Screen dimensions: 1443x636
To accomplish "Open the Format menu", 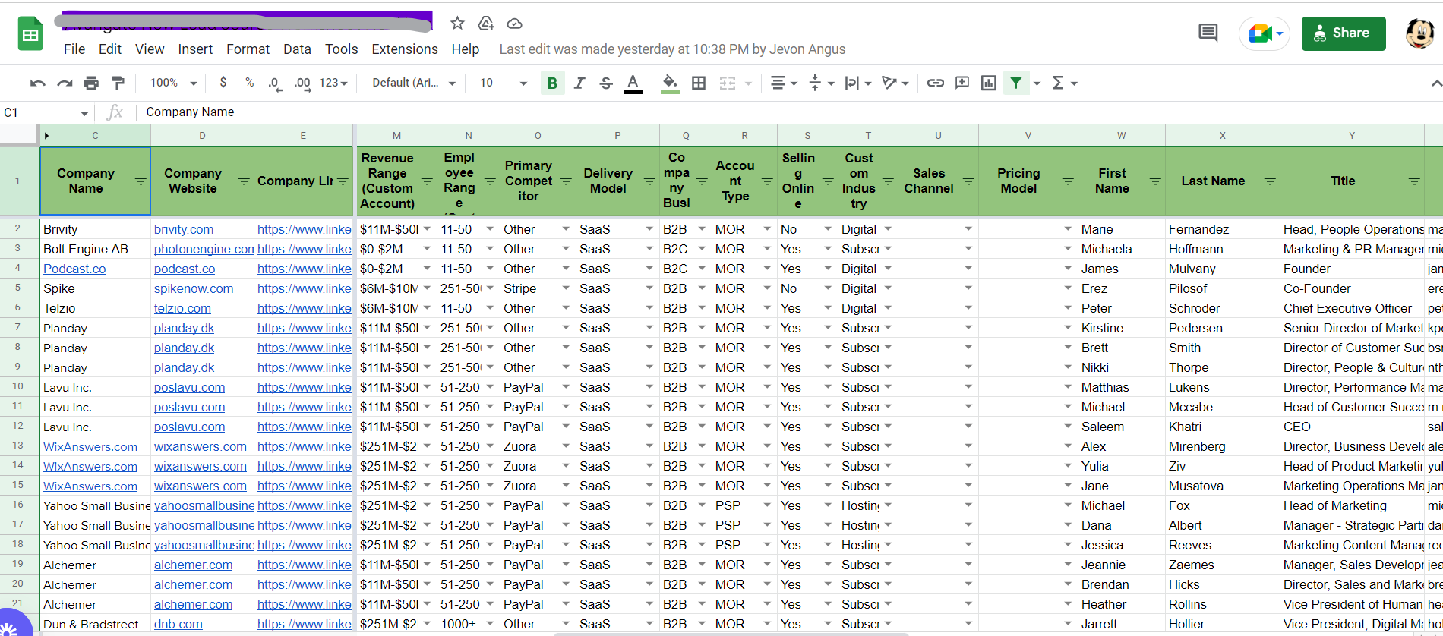I will pos(248,49).
